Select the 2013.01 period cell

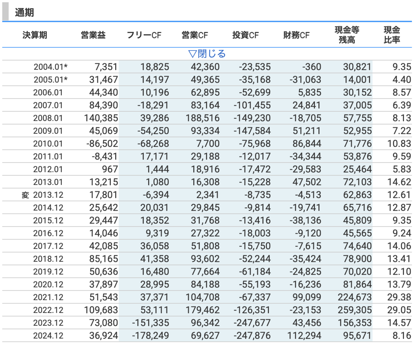point(48,182)
